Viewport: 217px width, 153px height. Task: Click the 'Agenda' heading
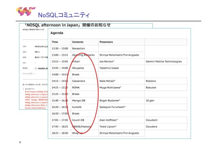[57, 33]
